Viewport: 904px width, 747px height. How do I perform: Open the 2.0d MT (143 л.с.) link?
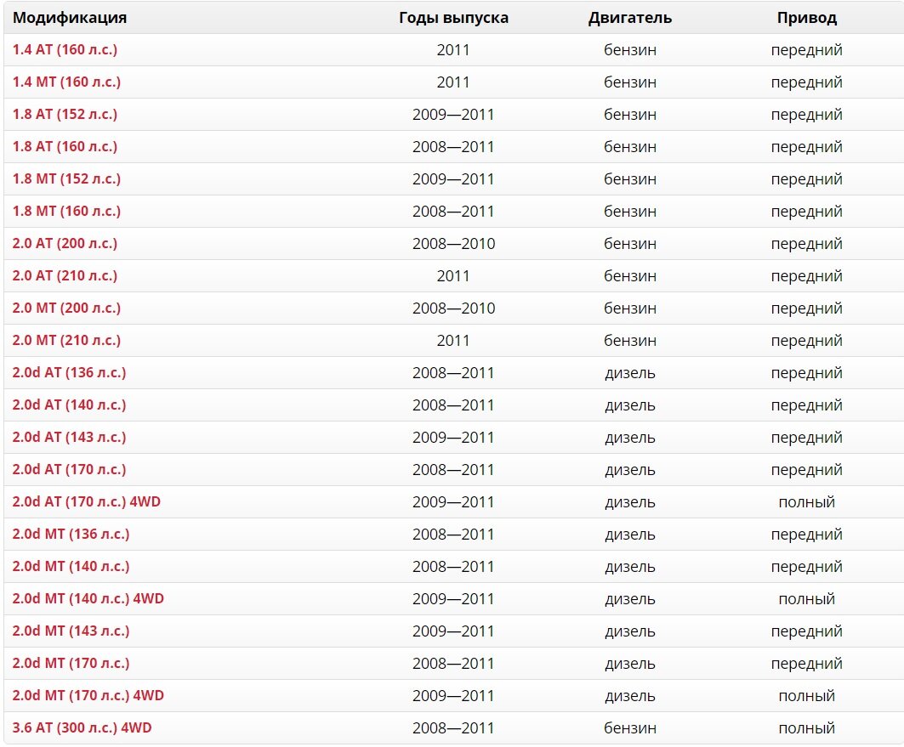[x=71, y=631]
